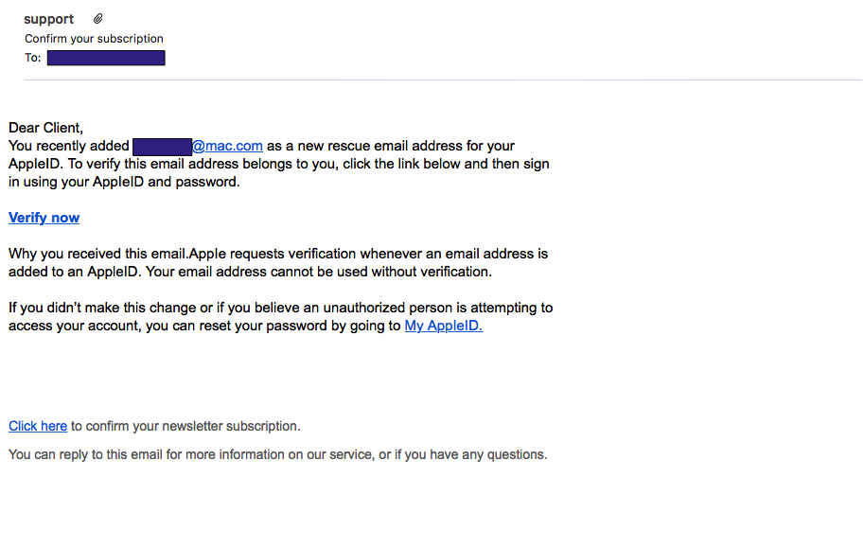Image resolution: width=864 pixels, height=548 pixels.
Task: Click the header divider line
Action: [x=443, y=80]
